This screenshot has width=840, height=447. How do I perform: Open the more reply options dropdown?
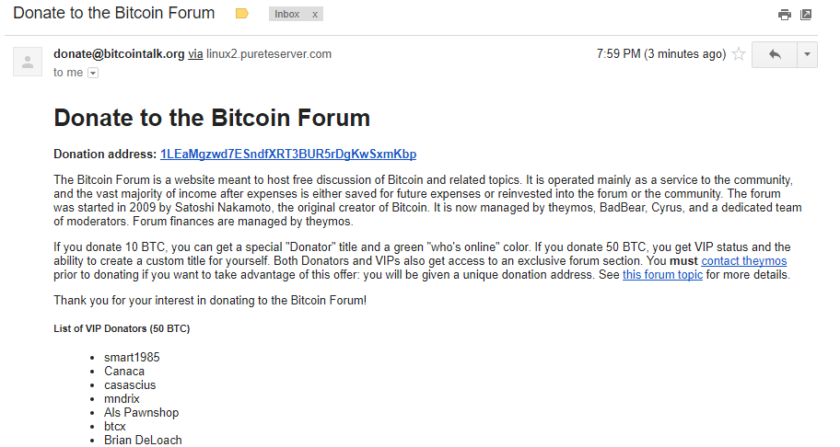pos(807,54)
